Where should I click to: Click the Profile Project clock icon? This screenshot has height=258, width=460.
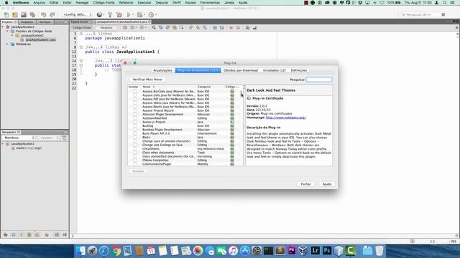pos(151,14)
